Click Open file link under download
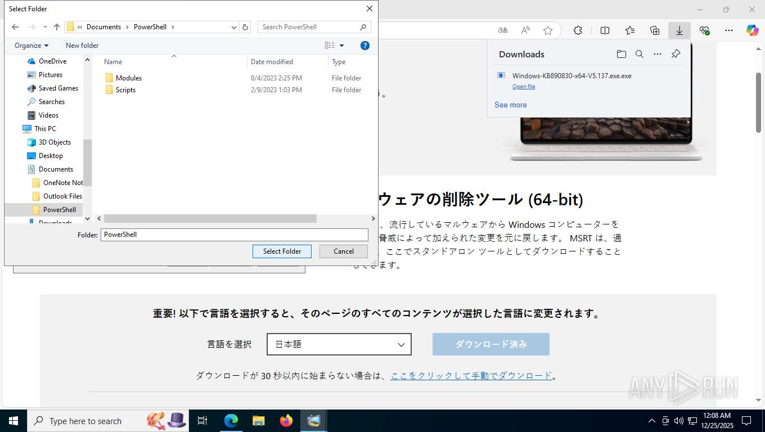Screen dimensions: 765x432 (x=524, y=87)
